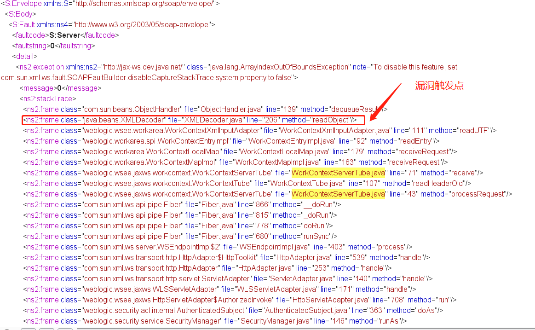Viewport: 535px width, 330px height.
Task: Click the SOAPFaultBuilder.disableCaptureStackTrace text
Action: click(x=141, y=77)
